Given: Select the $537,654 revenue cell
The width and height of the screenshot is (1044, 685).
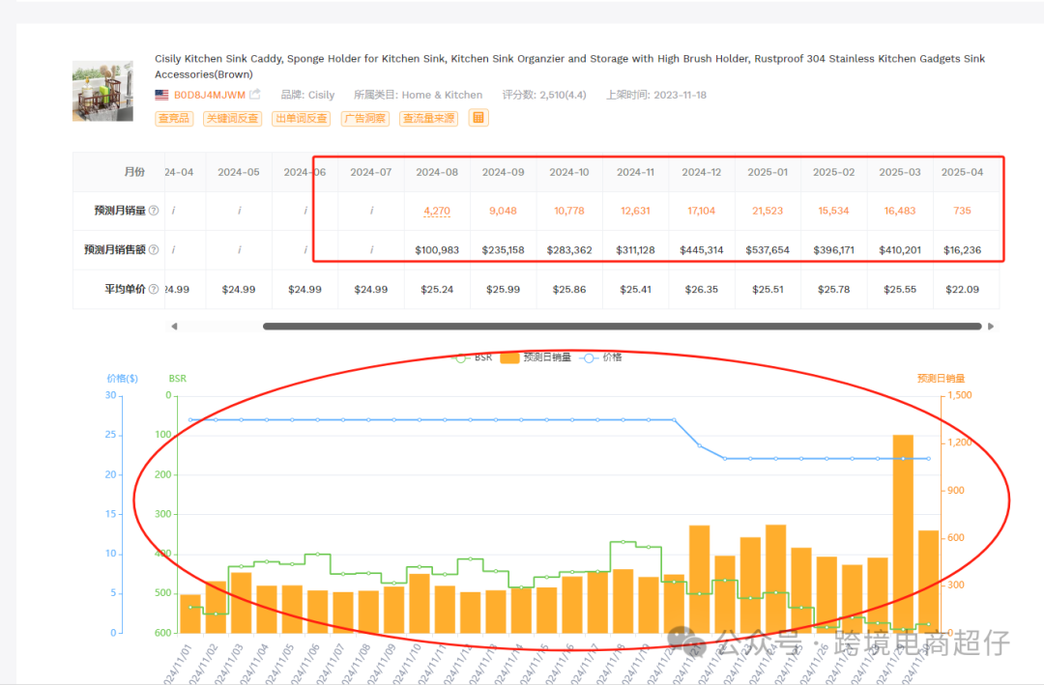Looking at the screenshot, I should (x=768, y=250).
